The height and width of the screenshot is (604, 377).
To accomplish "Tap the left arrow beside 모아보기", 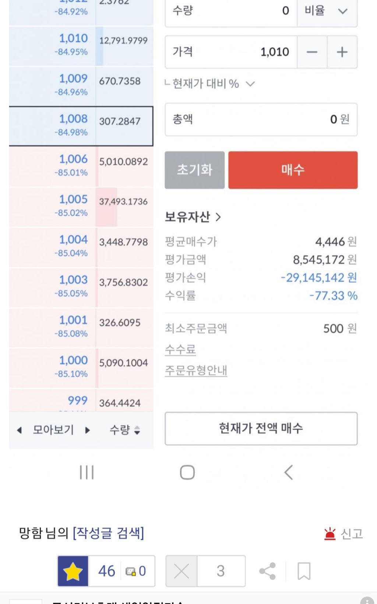I will tap(20, 430).
